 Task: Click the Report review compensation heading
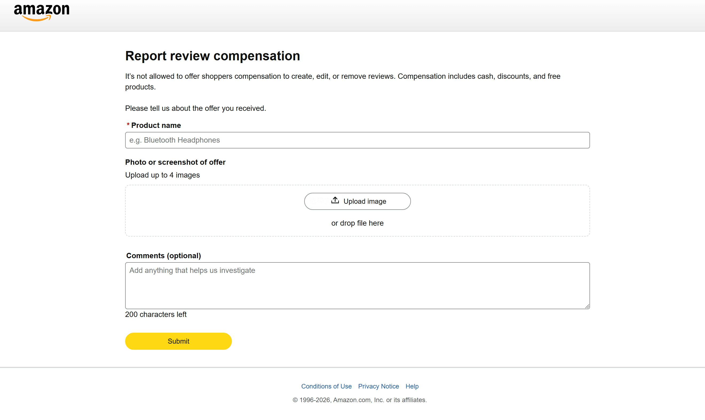[x=212, y=56]
